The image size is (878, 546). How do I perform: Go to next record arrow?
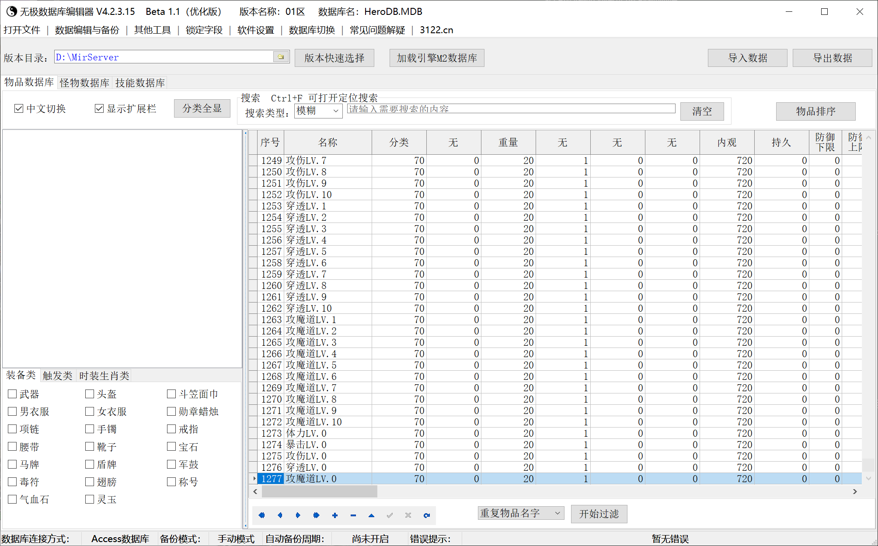click(x=298, y=515)
